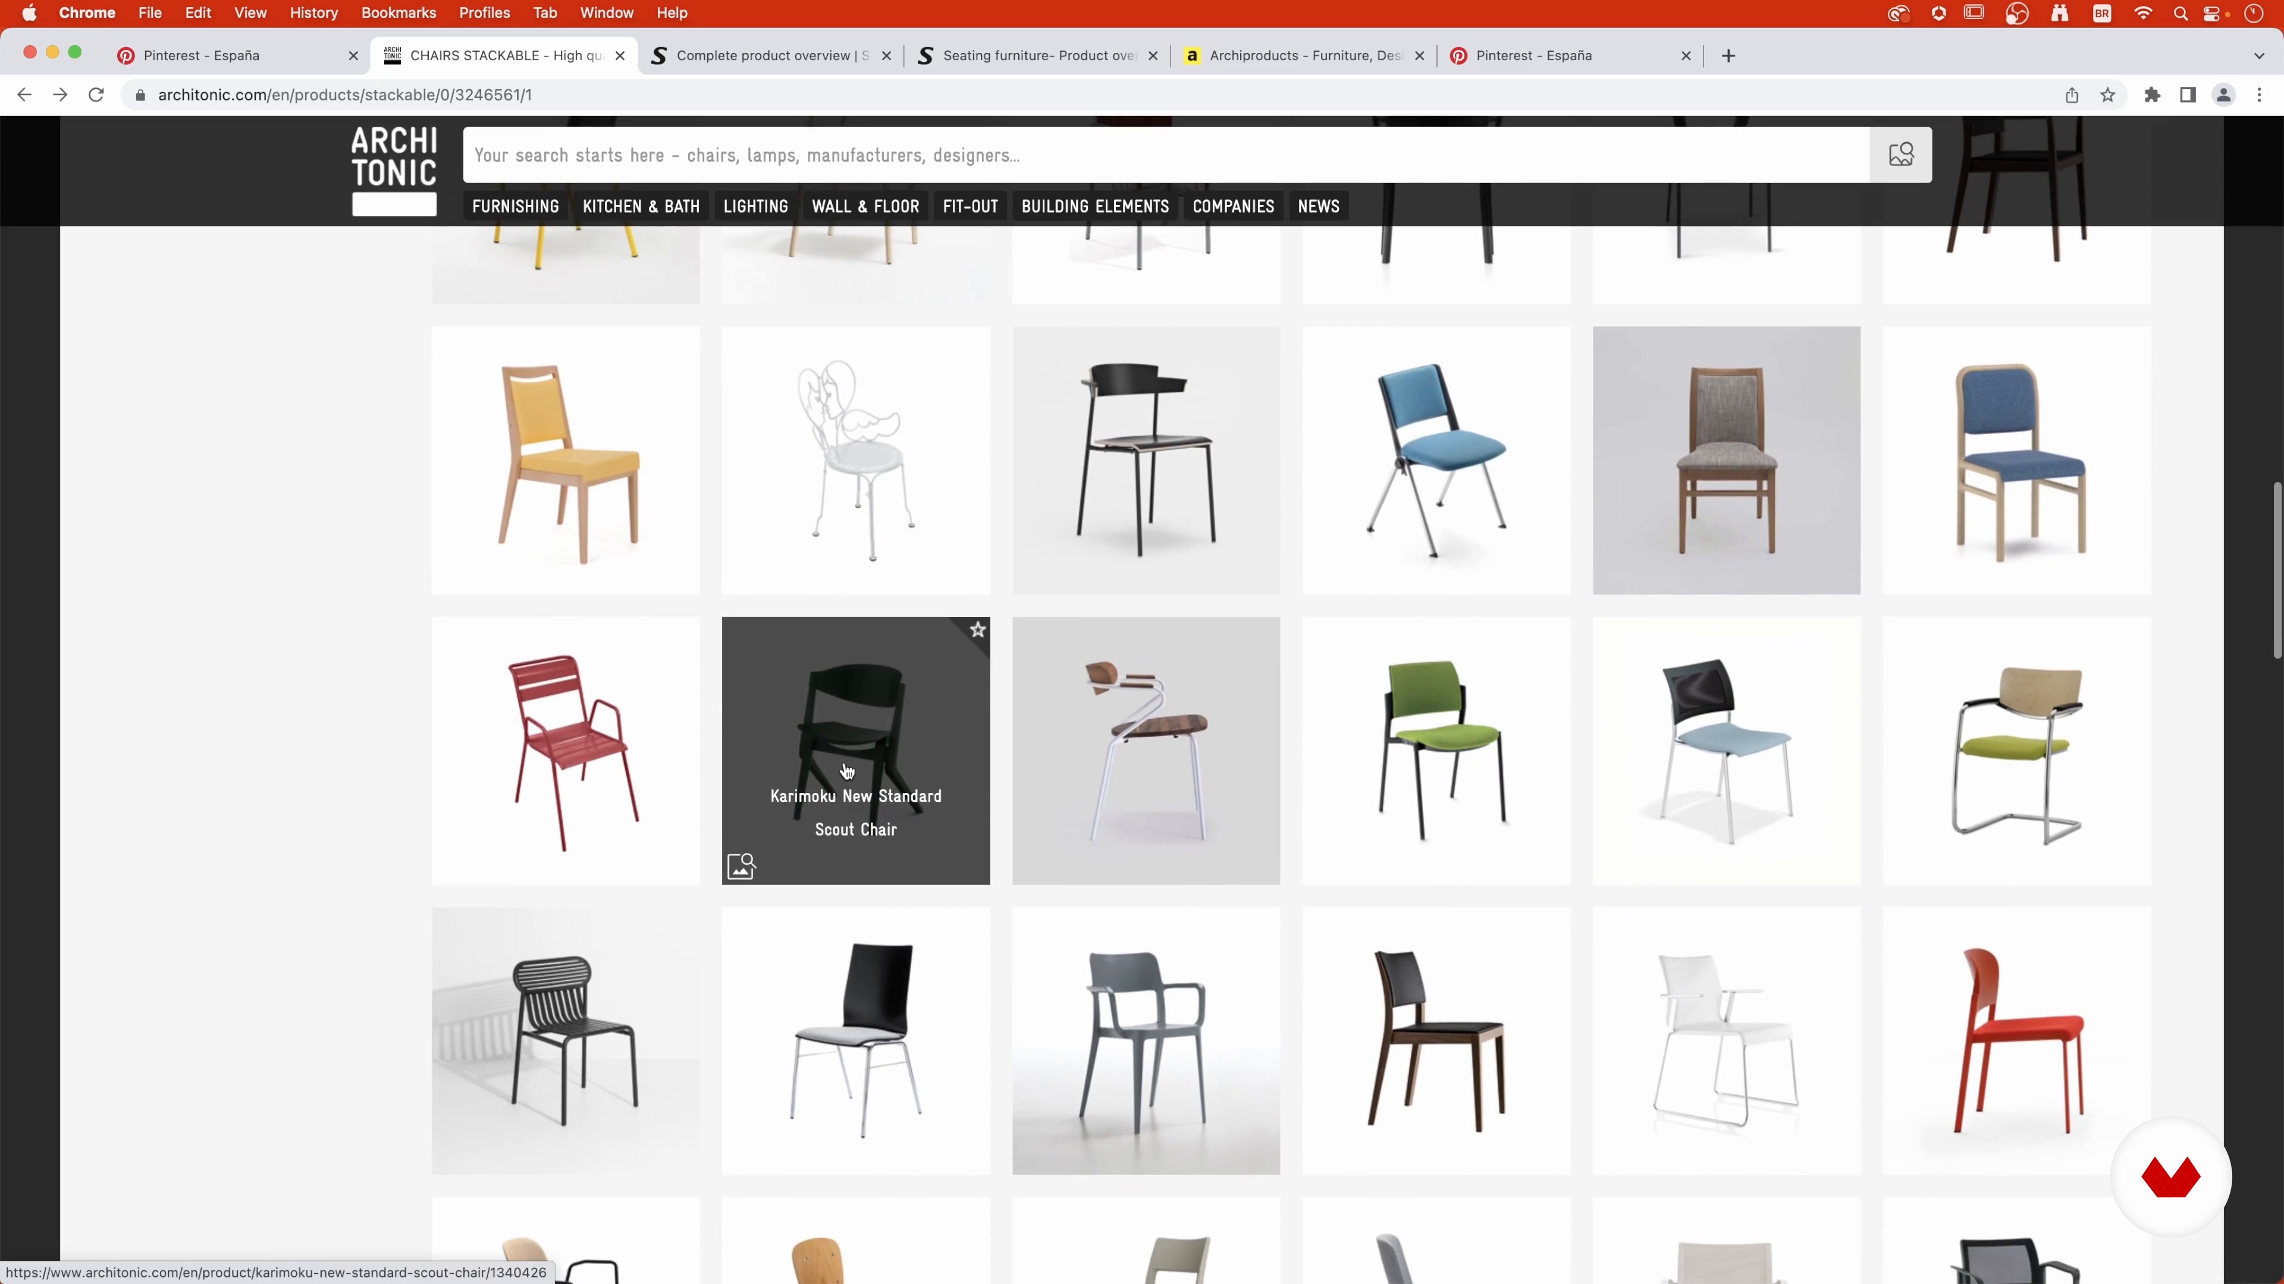Viewport: 2284px width, 1284px height.
Task: Open the grey plastic armchair
Action: click(x=1146, y=1040)
